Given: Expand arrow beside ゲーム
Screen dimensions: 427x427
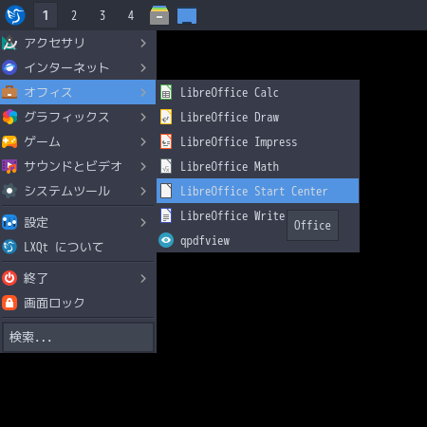Looking at the screenshot, I should pyautogui.click(x=143, y=141).
